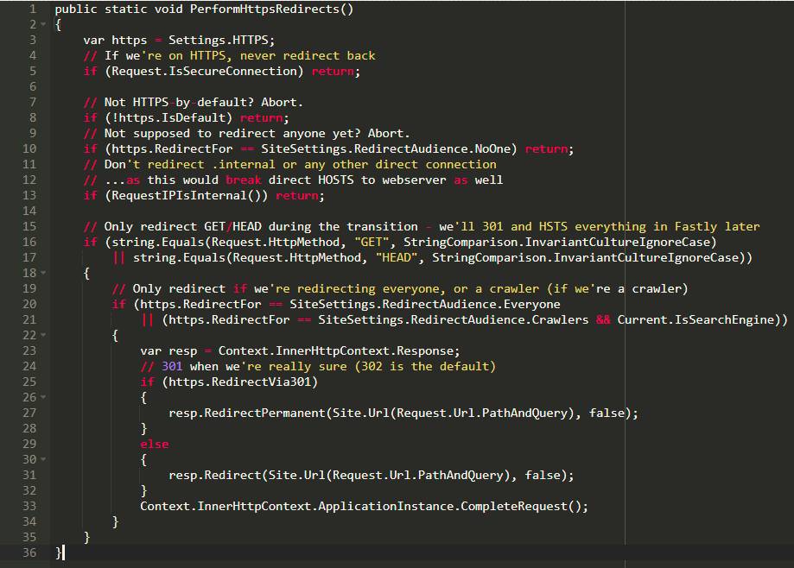Click Current.IsSearchEngine on line 21

click(696, 319)
